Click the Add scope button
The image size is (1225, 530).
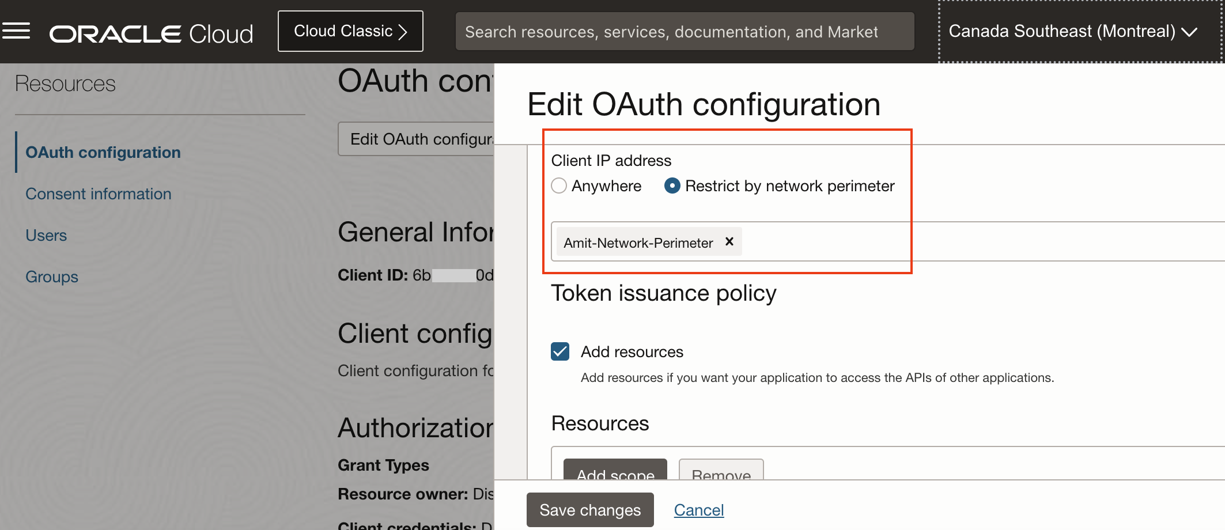tap(615, 470)
